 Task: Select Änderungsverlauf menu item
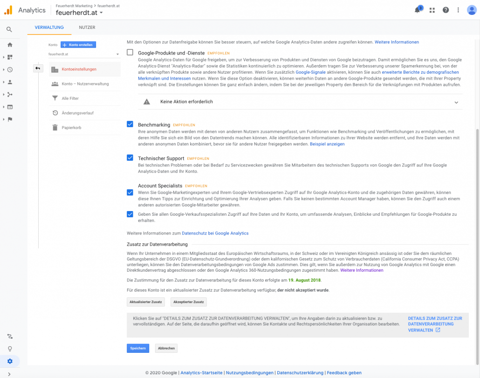point(85,113)
